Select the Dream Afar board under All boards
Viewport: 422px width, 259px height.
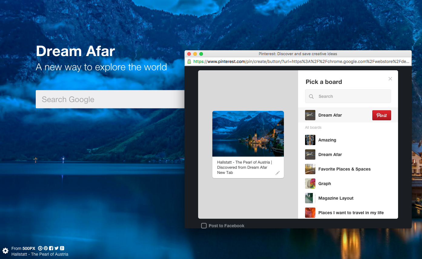pyautogui.click(x=330, y=154)
